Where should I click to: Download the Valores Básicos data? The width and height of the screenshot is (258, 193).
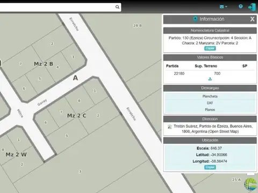[x=210, y=79]
